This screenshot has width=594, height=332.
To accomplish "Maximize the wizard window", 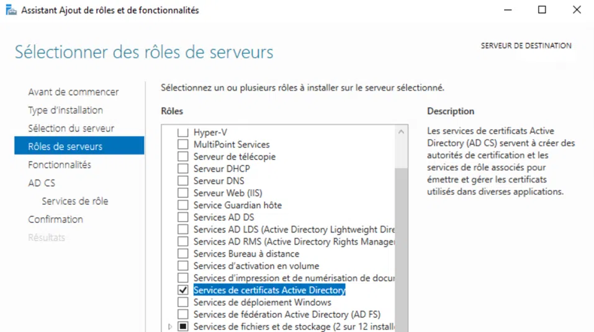I will tap(542, 10).
